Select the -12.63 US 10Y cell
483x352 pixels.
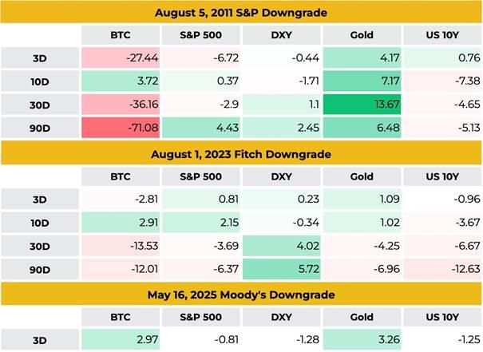pyautogui.click(x=441, y=267)
